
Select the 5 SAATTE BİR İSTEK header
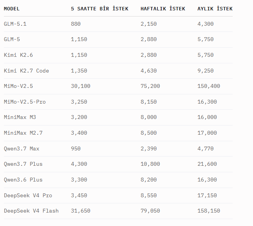[x=99, y=9]
